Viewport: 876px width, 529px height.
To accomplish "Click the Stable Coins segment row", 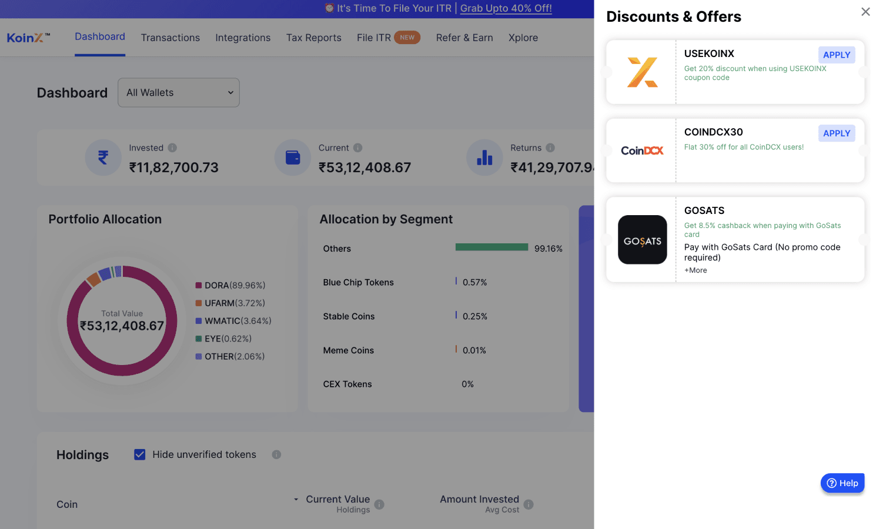I will pos(439,316).
